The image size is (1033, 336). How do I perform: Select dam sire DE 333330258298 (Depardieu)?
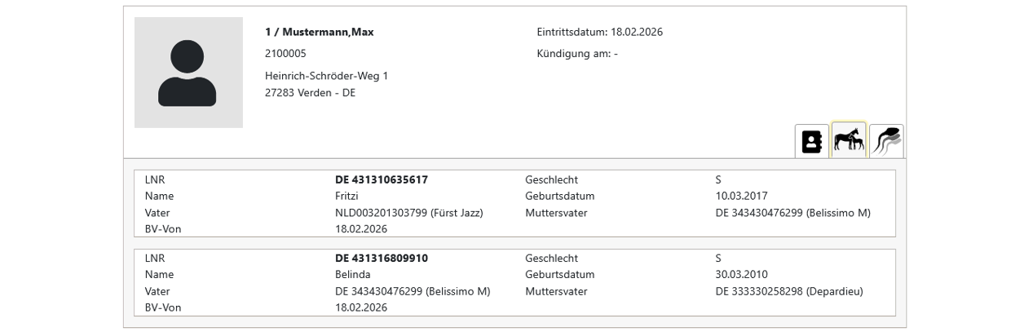[x=788, y=291]
